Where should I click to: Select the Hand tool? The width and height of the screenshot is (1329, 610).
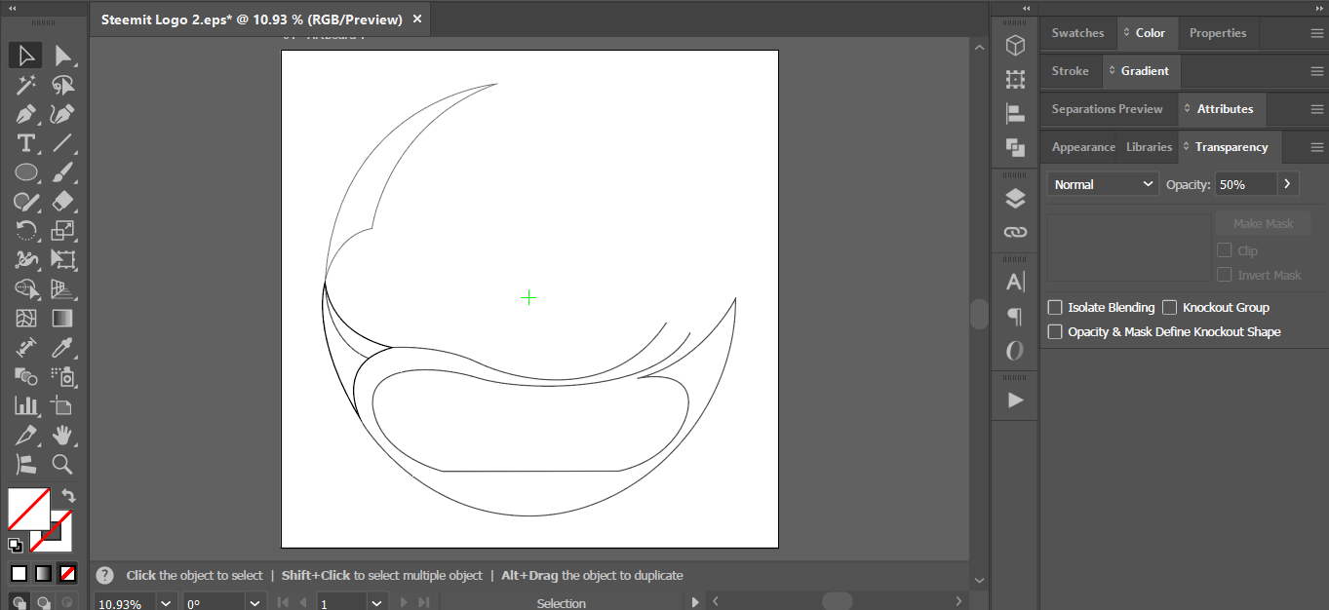coord(63,435)
